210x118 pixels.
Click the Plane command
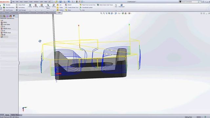coord(68,10)
